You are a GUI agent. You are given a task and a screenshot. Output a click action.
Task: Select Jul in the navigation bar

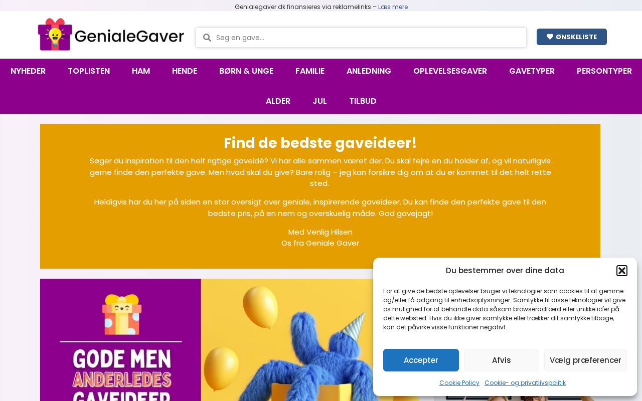(x=319, y=101)
